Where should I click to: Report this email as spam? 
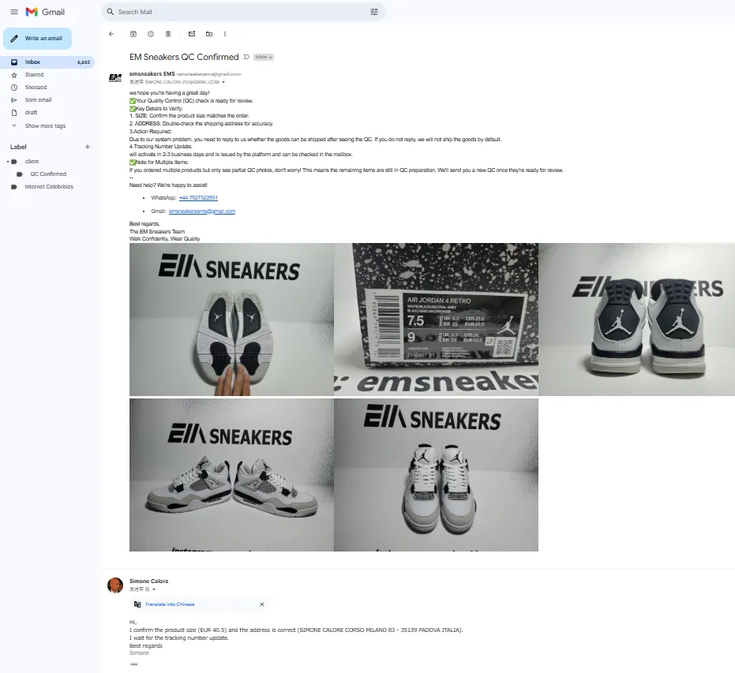tap(151, 34)
